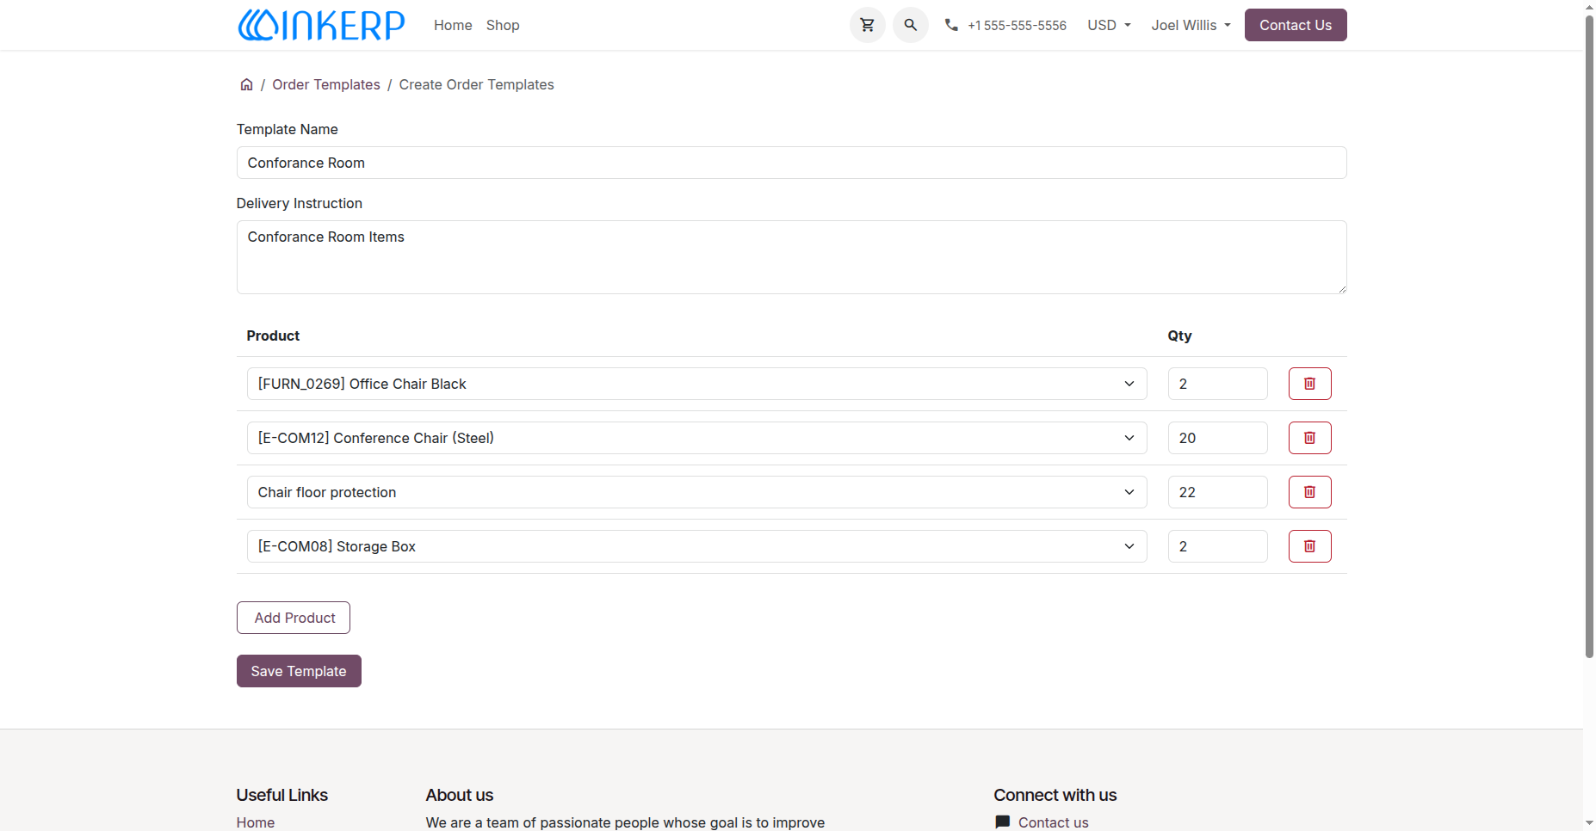Open the Order Templates breadcrumb link

[326, 84]
